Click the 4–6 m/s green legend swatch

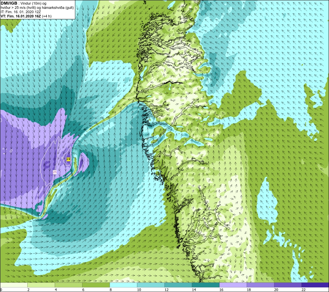coord(69,285)
